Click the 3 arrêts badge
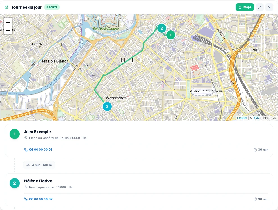278x210 pixels. [x=52, y=7]
